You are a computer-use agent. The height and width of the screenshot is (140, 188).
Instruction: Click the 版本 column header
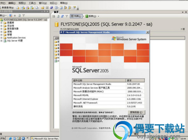click(x=135, y=81)
